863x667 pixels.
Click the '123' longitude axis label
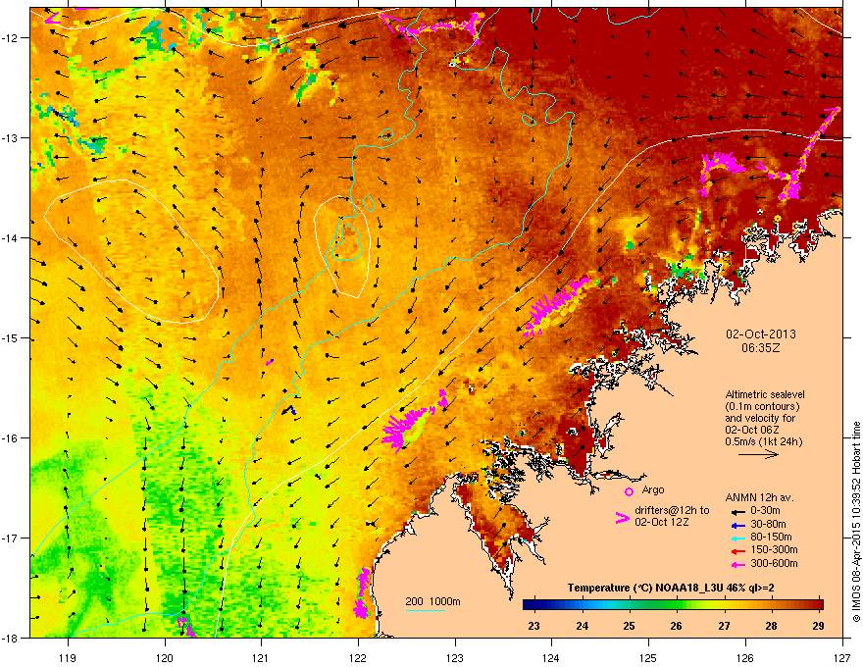(x=455, y=657)
